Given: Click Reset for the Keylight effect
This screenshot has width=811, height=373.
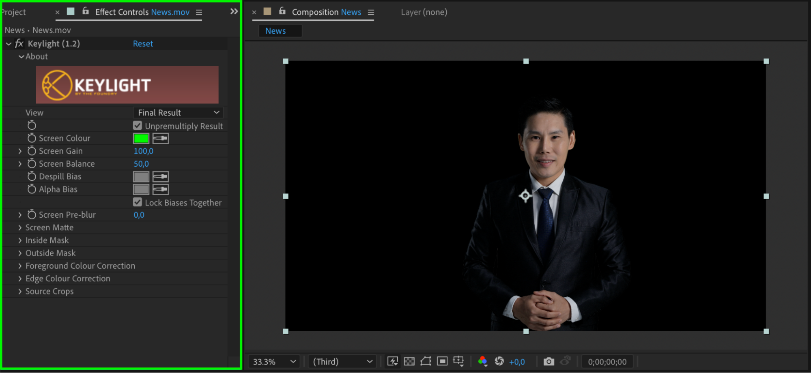Looking at the screenshot, I should click(143, 43).
